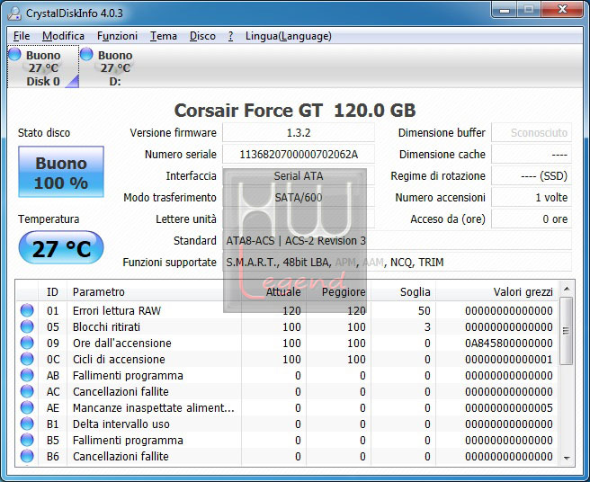The image size is (590, 482).
Task: Click the Funzioni supportate field
Action: coord(397,262)
